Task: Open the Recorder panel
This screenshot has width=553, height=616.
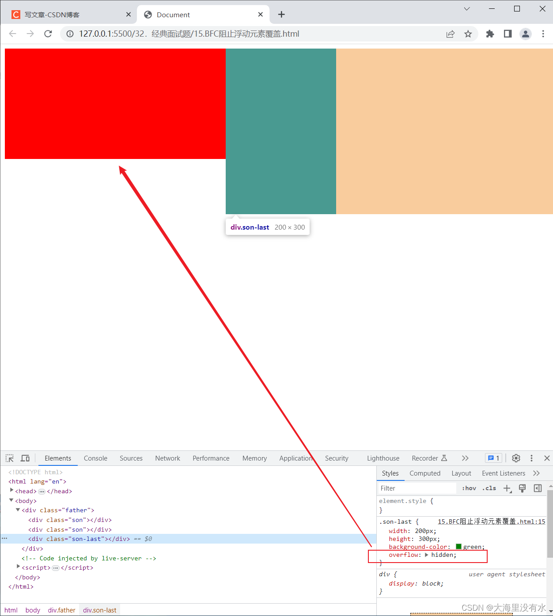Action: pos(429,458)
